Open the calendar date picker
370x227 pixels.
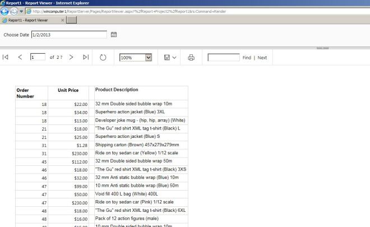tap(114, 35)
